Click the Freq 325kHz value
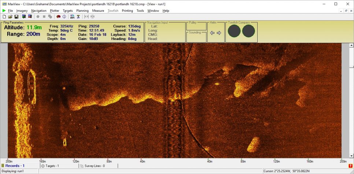This screenshot has width=354, height=174. (x=67, y=26)
